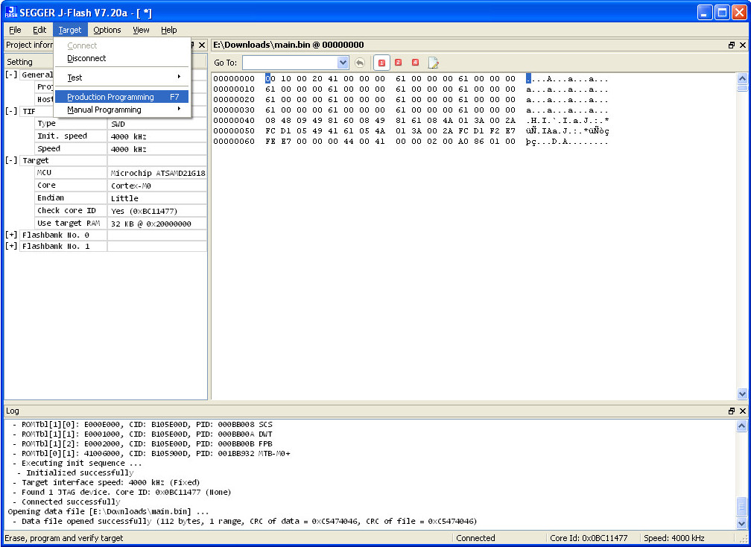Collapse the General settings group

(11, 75)
